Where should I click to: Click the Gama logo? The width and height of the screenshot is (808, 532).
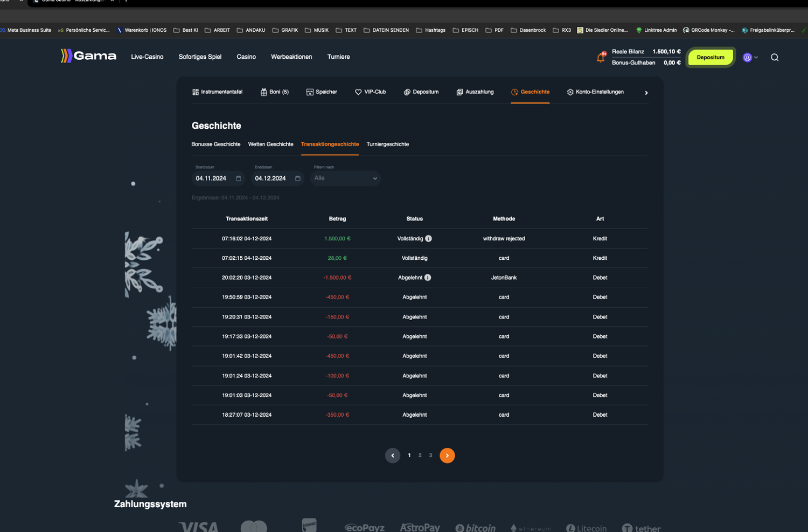[88, 56]
